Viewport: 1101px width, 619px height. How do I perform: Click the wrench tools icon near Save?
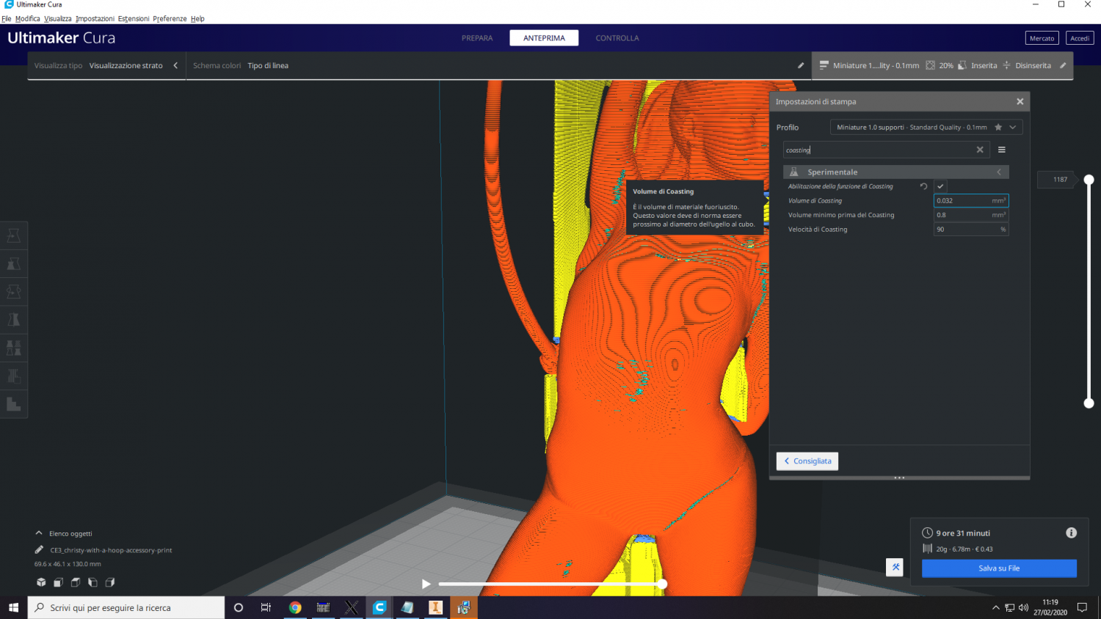895,567
